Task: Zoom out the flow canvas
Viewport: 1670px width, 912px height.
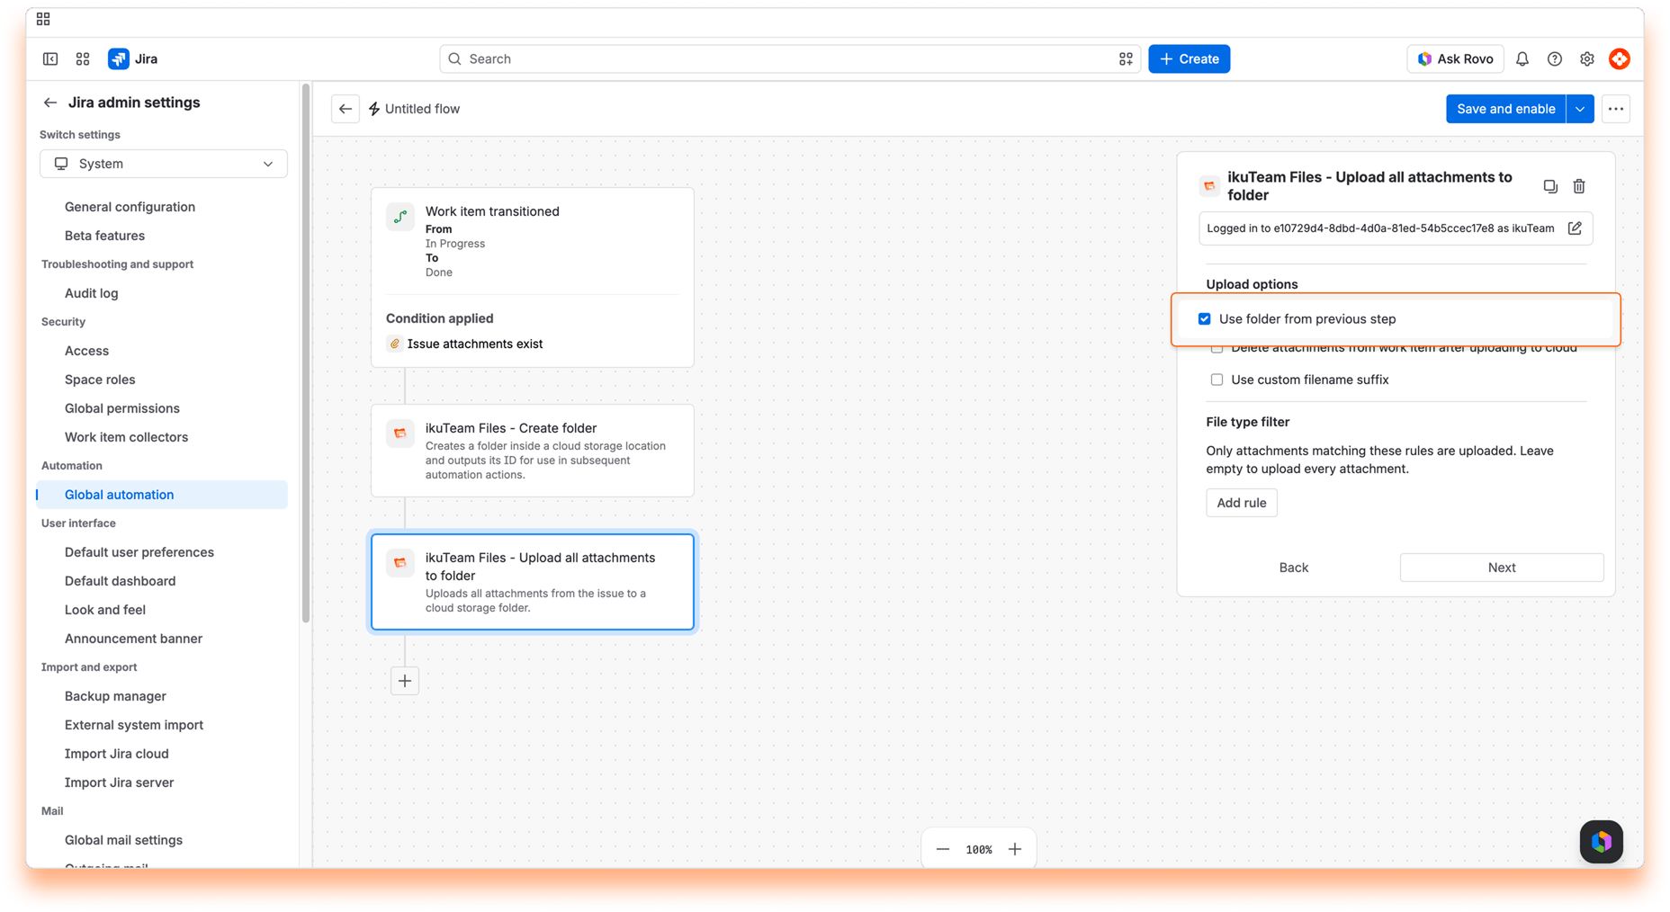Action: pos(943,849)
